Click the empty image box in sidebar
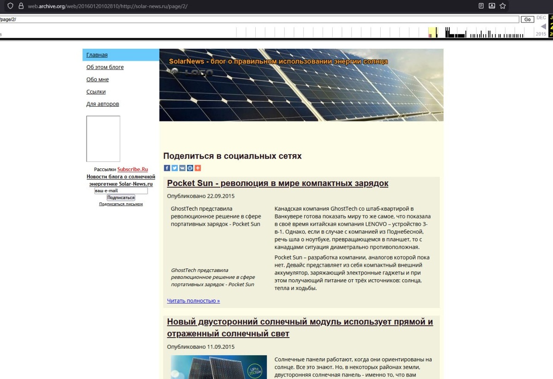The width and height of the screenshot is (553, 379). [x=103, y=139]
